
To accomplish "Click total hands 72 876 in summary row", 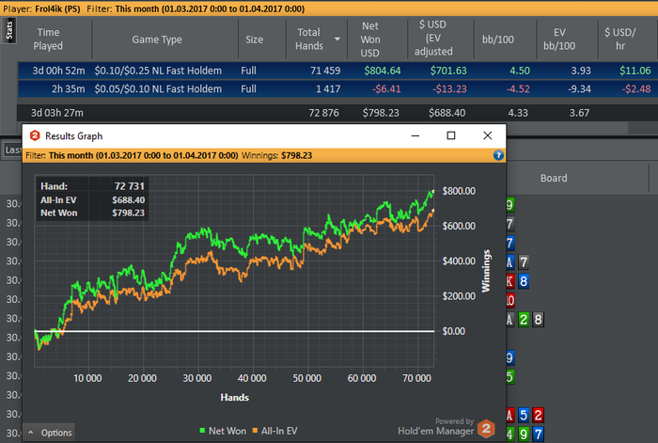I will tap(323, 113).
